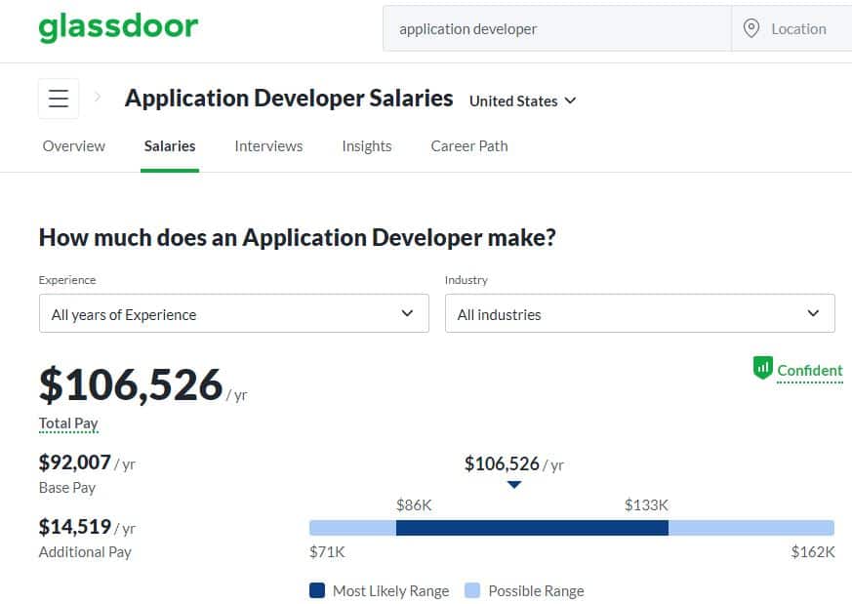Click the breadcrumb chevron beside menu button
The image size is (852, 604).
(98, 98)
